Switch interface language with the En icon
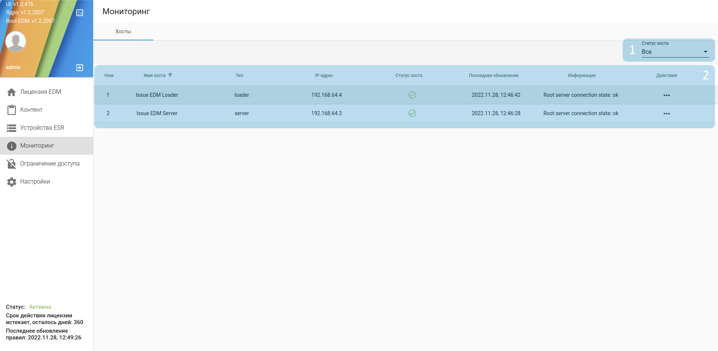This screenshot has height=351, width=718. pos(80,13)
